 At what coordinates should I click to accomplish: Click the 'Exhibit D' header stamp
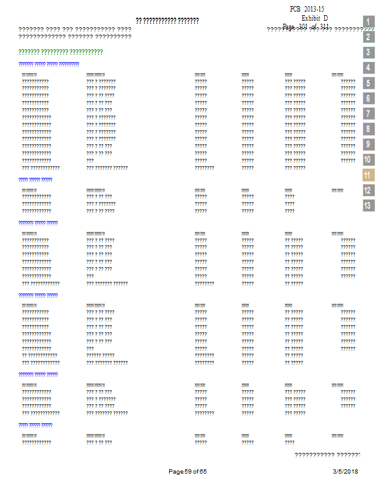(315, 18)
